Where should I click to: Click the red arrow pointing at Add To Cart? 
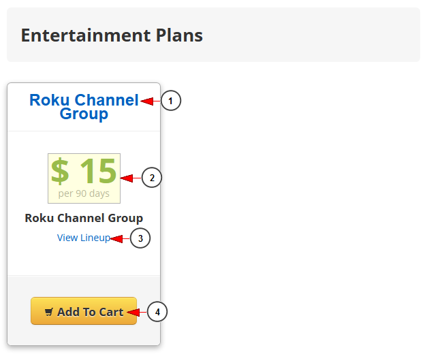tap(137, 313)
